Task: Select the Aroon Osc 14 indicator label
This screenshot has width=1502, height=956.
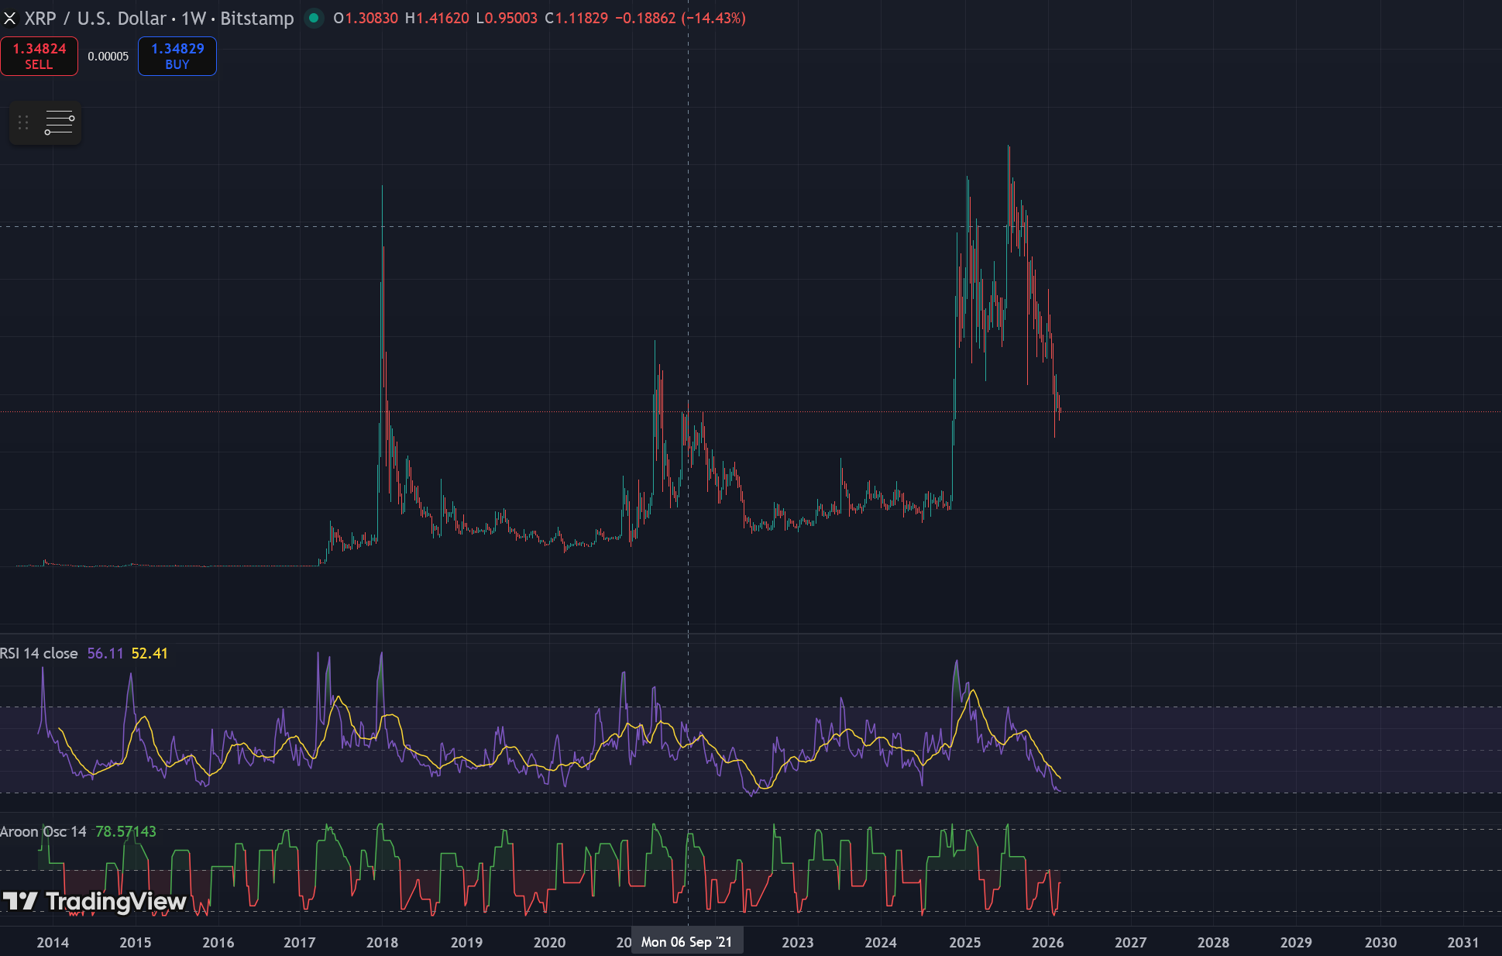Action: [43, 831]
